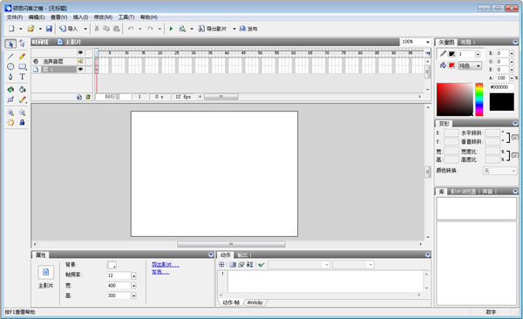The image size is (523, 319).
Task: Click the green Play movie toolbar icon
Action: coord(171,29)
